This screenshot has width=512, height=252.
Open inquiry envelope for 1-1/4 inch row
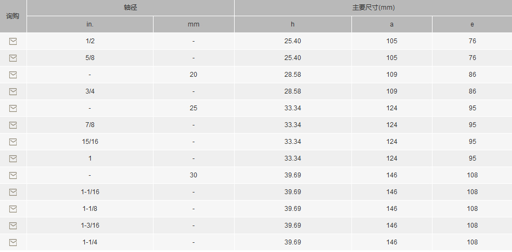[x=13, y=242]
